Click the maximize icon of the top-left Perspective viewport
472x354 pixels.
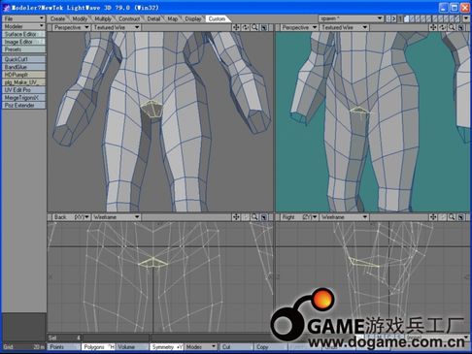point(264,27)
